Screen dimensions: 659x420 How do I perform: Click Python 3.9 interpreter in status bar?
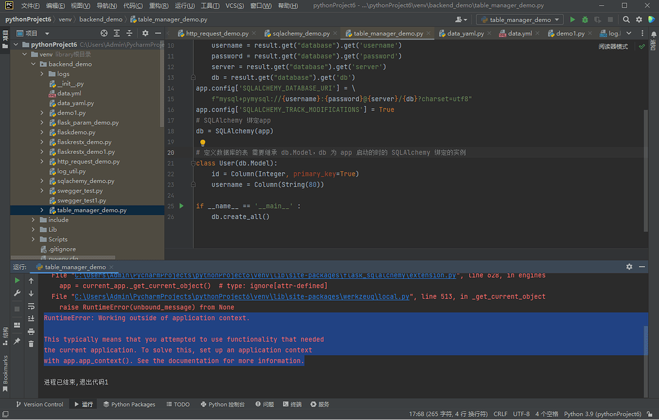point(602,414)
